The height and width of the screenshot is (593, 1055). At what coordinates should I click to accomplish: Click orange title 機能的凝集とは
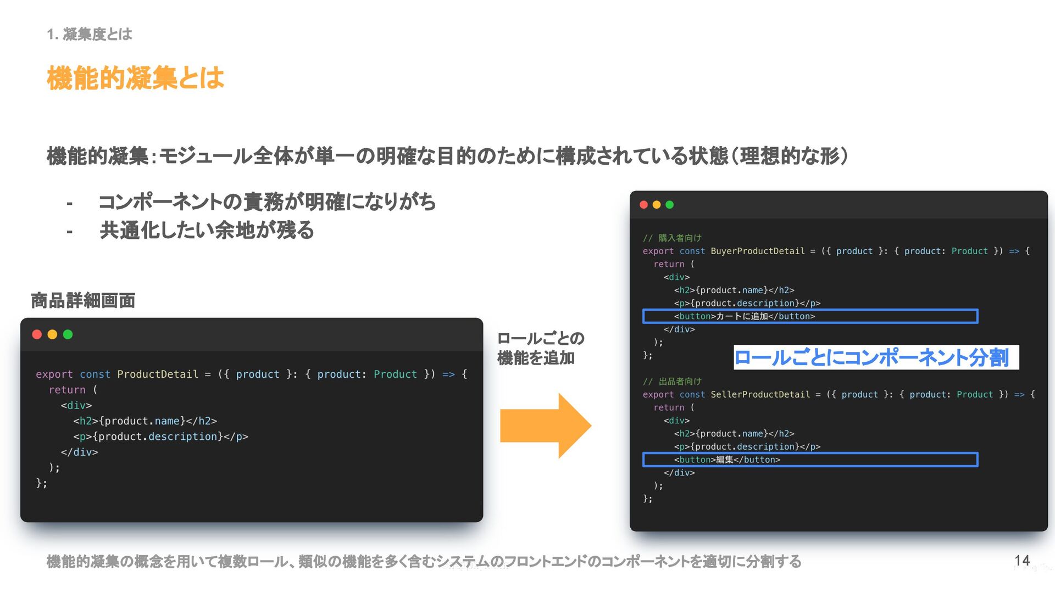click(135, 78)
